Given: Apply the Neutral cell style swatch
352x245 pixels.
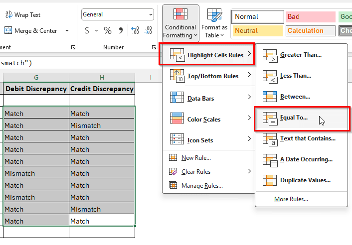Looking at the screenshot, I should (x=257, y=31).
